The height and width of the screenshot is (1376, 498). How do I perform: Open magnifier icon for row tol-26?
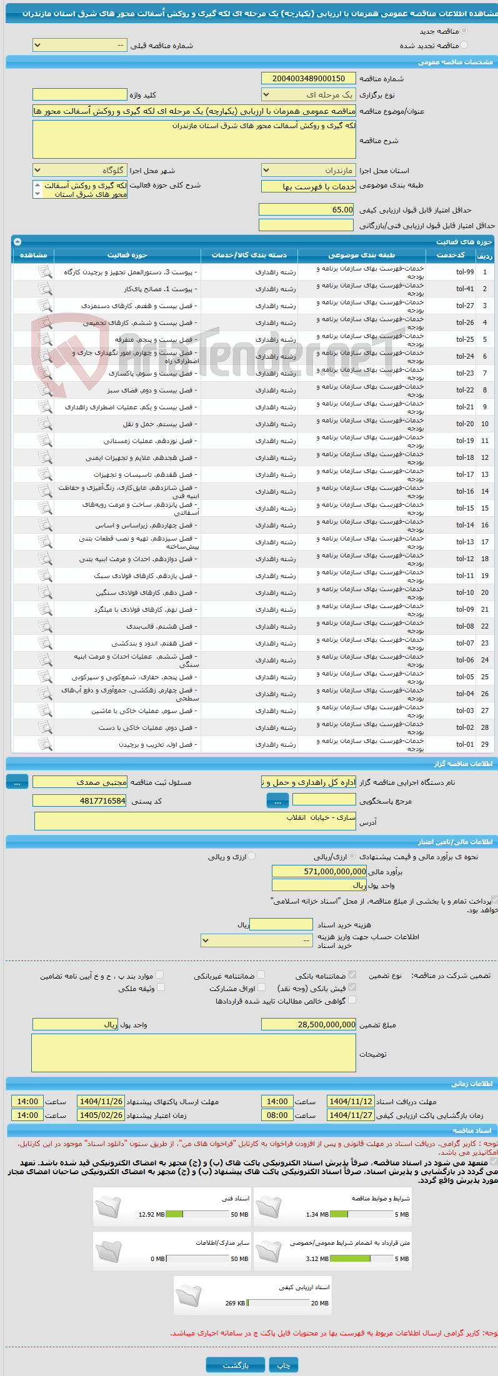click(45, 322)
